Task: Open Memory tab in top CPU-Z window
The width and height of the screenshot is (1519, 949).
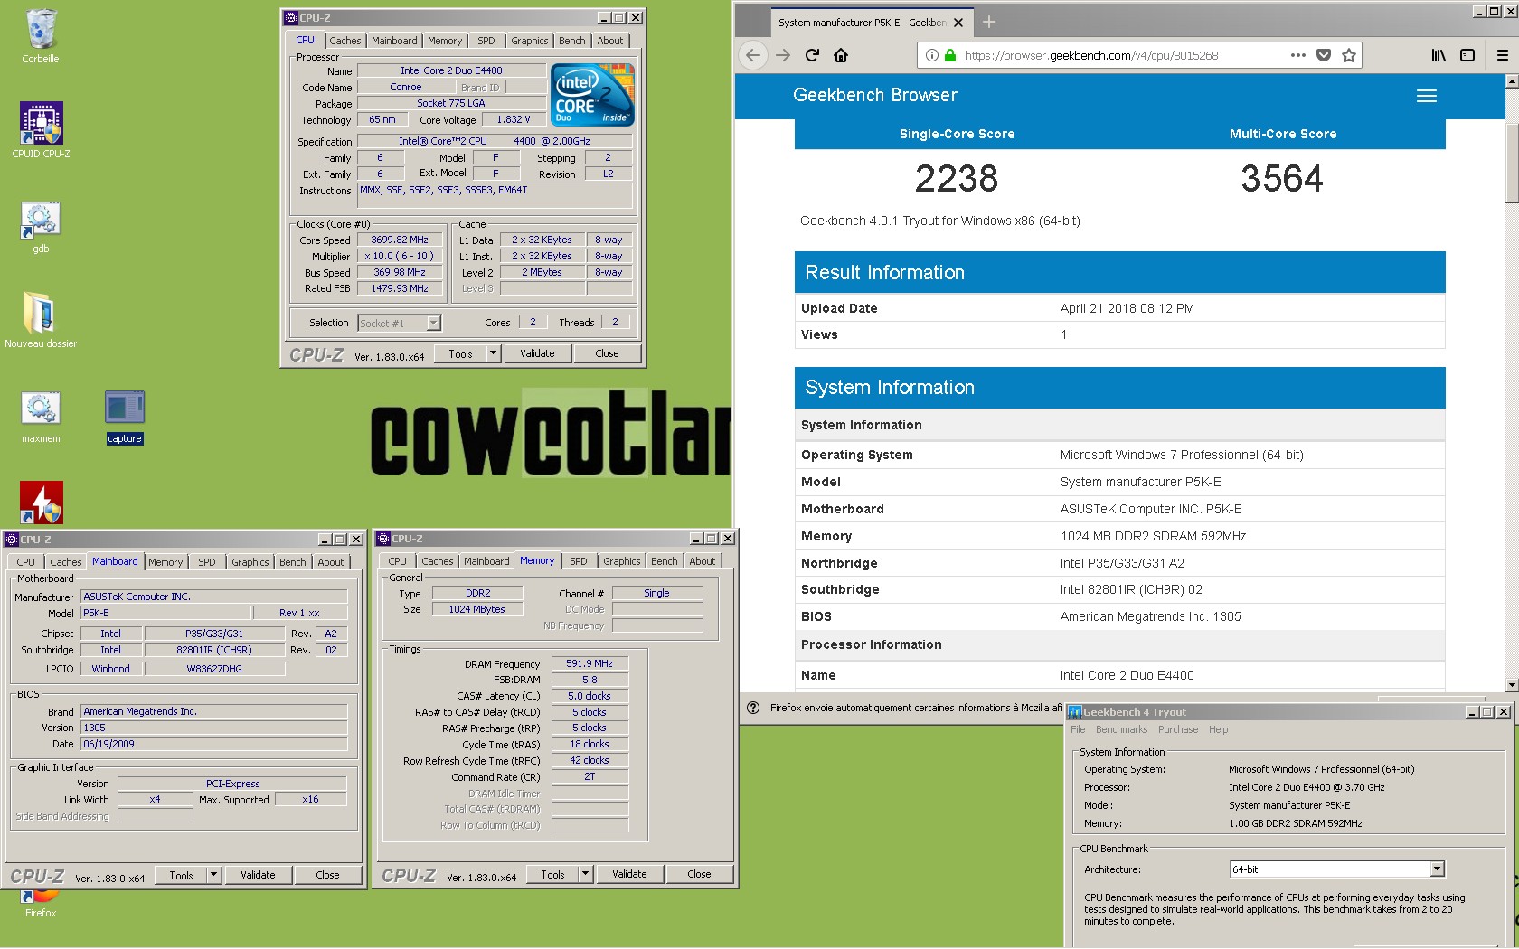Action: click(445, 41)
